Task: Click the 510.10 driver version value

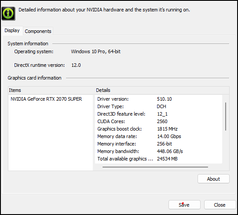Action: pos(165,99)
